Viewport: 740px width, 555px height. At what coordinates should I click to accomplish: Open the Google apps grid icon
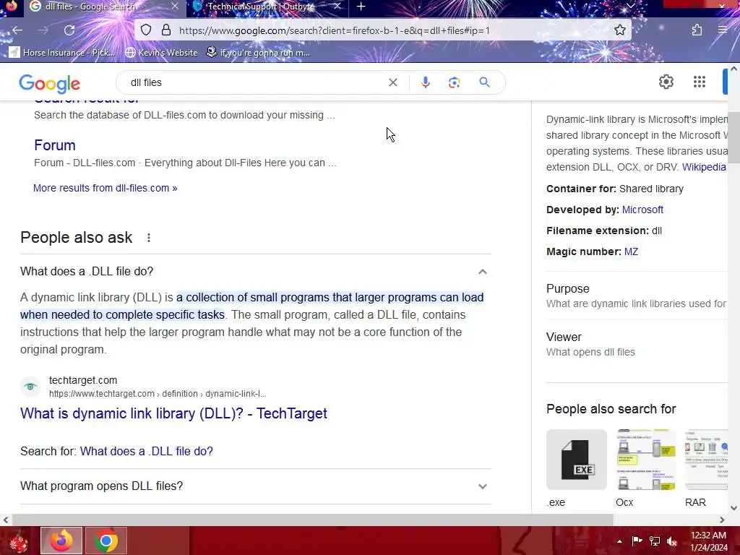pos(700,82)
